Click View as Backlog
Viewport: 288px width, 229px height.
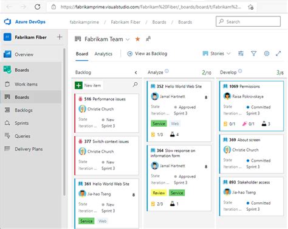click(x=147, y=54)
